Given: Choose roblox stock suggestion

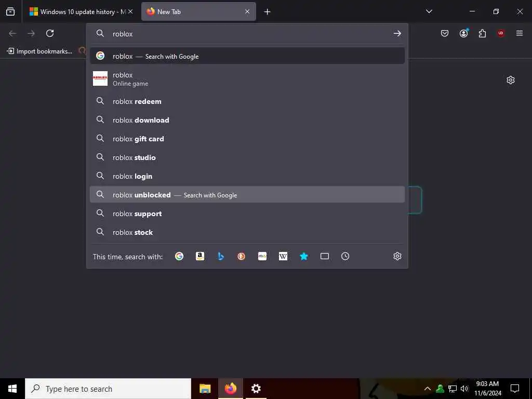Looking at the screenshot, I should click(247, 232).
